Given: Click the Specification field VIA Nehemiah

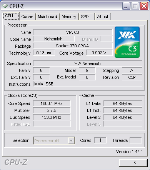Looking at the screenshot, I should (88, 63).
